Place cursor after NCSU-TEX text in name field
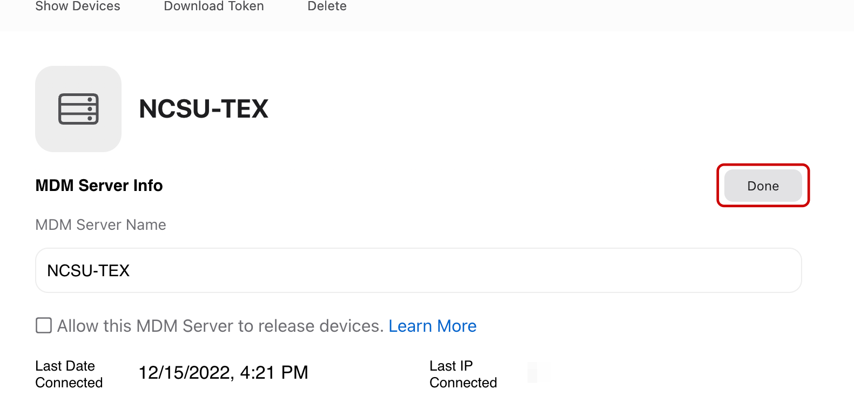 [x=131, y=270]
